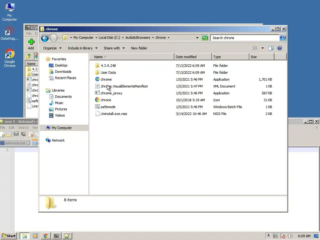This screenshot has height=240, width=320.
Task: Click the Notepad++ Open file icon
Action: click(9, 134)
